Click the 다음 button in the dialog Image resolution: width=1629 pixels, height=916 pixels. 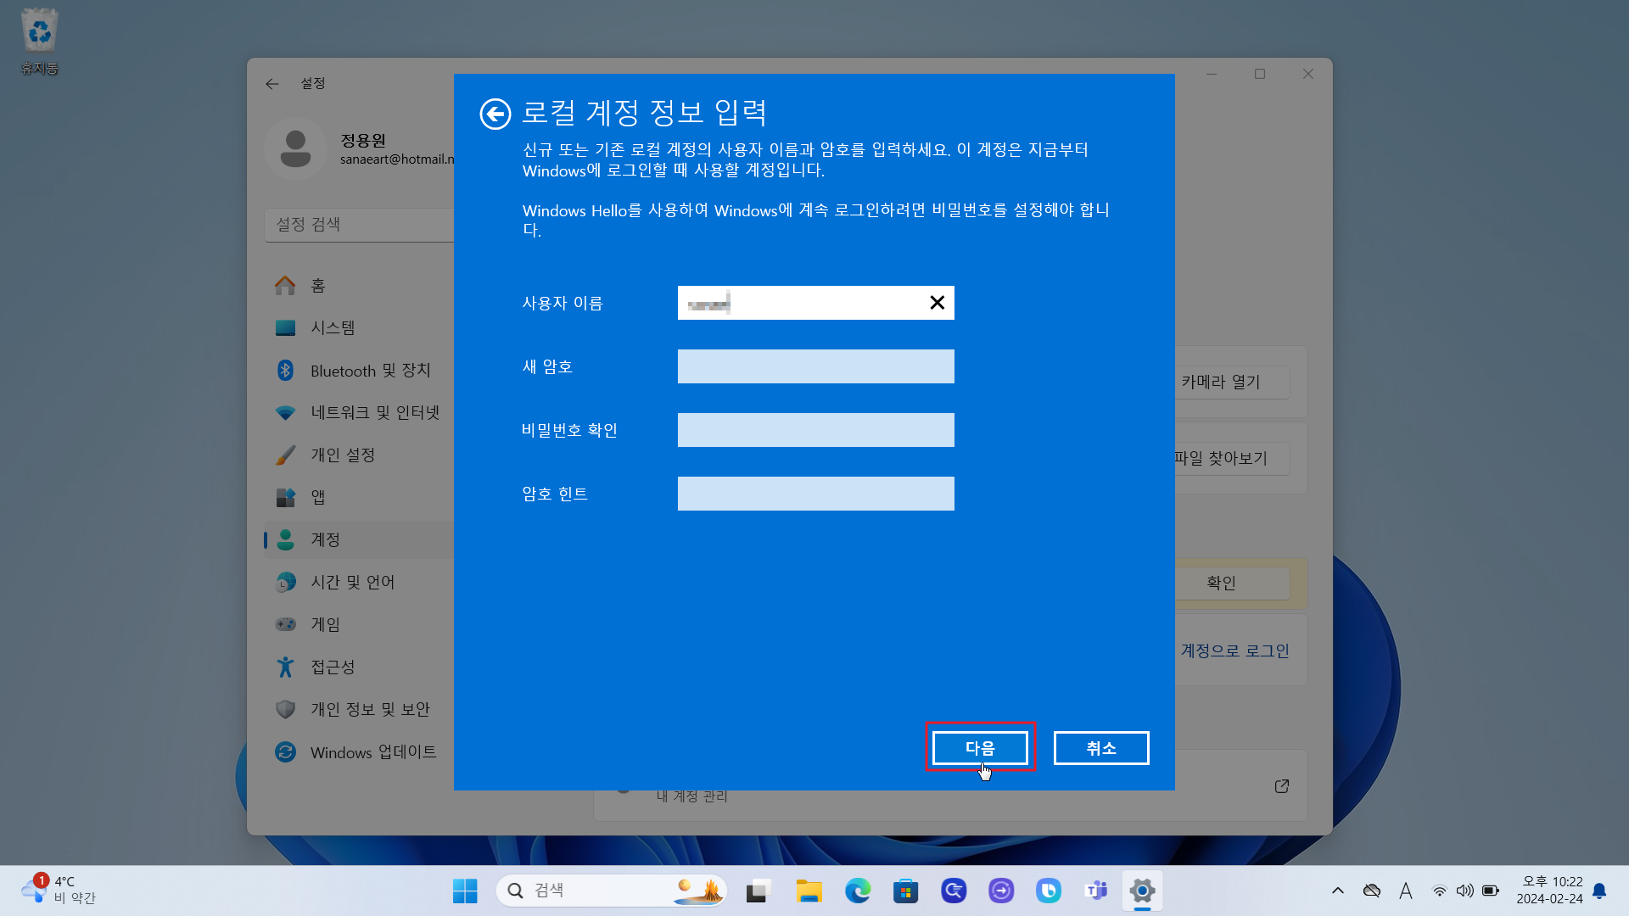[x=980, y=748]
